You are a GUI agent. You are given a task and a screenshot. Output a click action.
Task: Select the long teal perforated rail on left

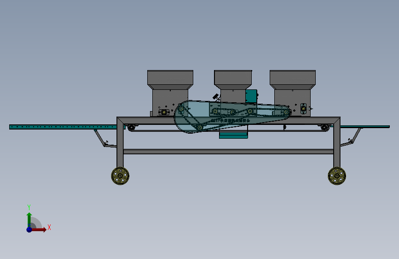63,127
